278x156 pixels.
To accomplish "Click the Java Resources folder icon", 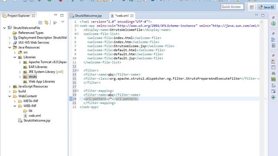I will [15, 47].
